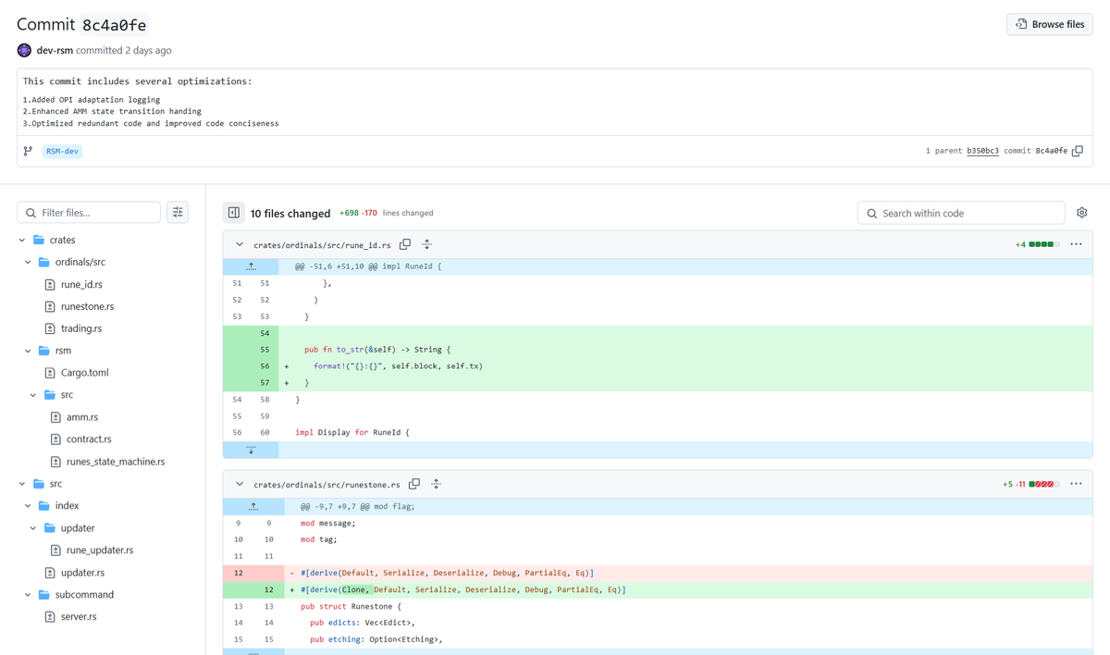Copy the commit hash 8c4a0fe
This screenshot has width=1110, height=655.
point(1077,150)
